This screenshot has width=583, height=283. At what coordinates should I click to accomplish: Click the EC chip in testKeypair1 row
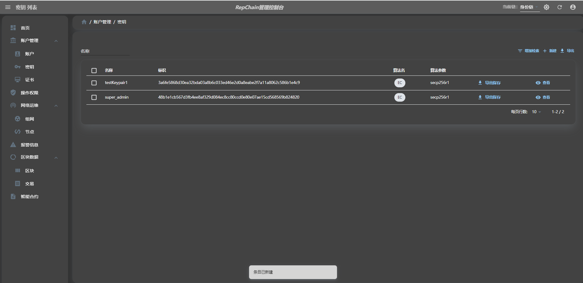400,83
